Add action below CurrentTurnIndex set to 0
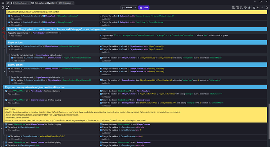 pyautogui.click(x=106, y=139)
